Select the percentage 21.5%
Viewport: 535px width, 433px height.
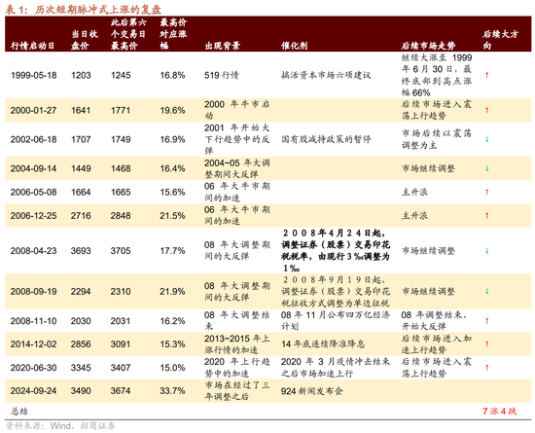pyautogui.click(x=172, y=215)
